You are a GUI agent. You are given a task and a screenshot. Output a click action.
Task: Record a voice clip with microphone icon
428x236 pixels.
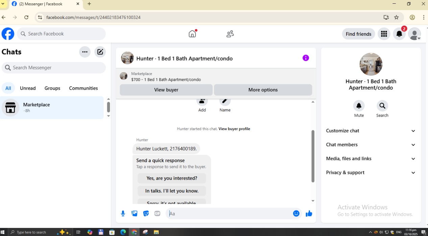(123, 213)
